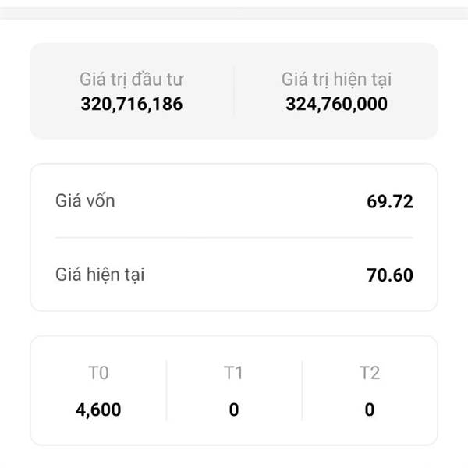468x468 pixels.
Task: Click the divider between T1 and T2
Action: pos(302,391)
